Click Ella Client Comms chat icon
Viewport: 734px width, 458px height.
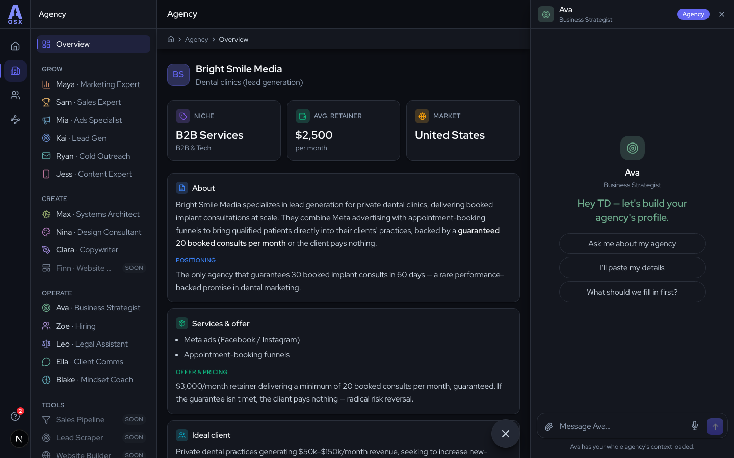click(46, 362)
